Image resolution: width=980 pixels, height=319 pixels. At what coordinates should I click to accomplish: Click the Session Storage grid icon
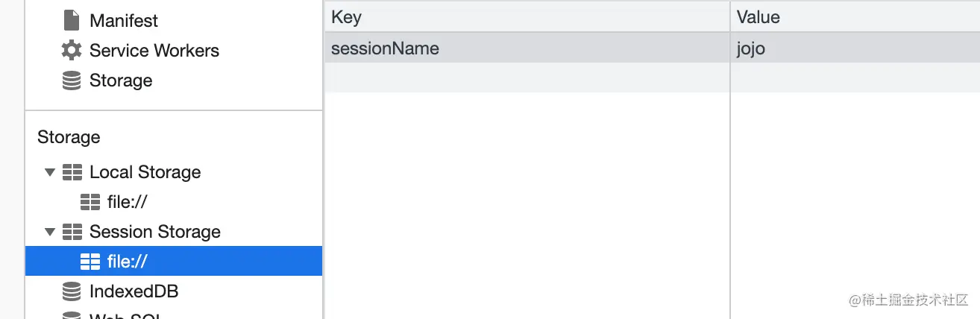(x=72, y=232)
